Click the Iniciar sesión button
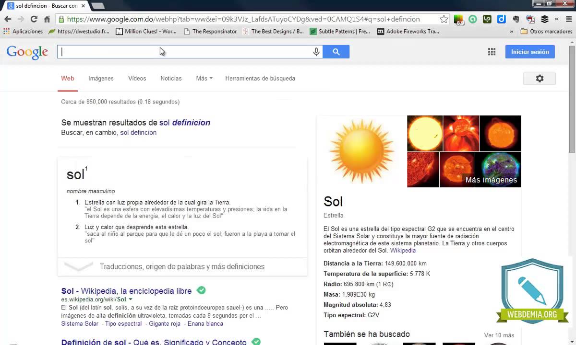The width and height of the screenshot is (576, 345). coord(530,52)
